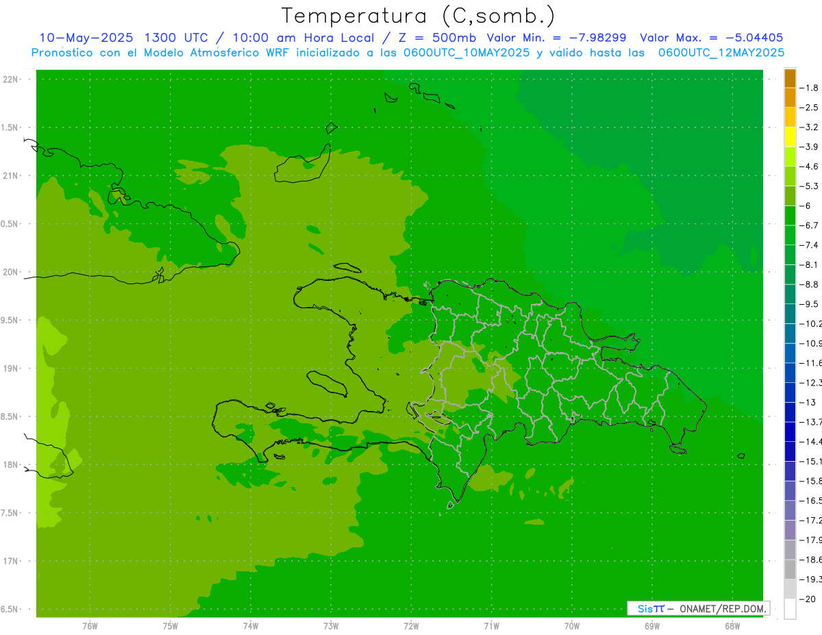Click the "74W" longitude label
The width and height of the screenshot is (822, 635).
point(251,625)
